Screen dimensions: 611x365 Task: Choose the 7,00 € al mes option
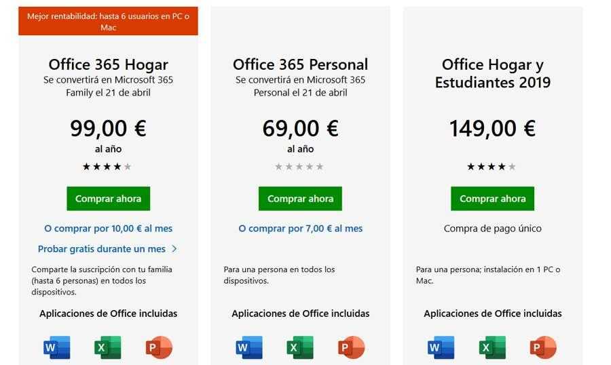(x=300, y=228)
